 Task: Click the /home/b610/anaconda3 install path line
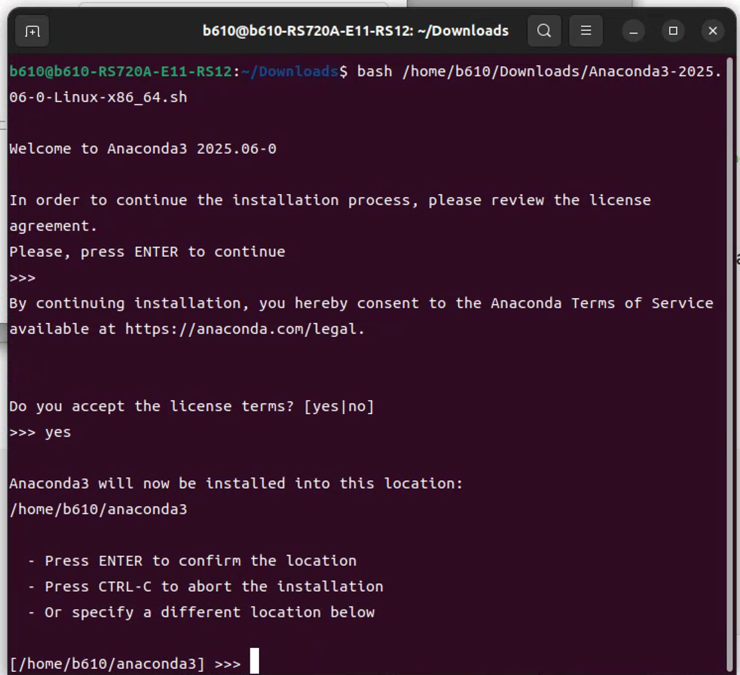pyautogui.click(x=98, y=509)
